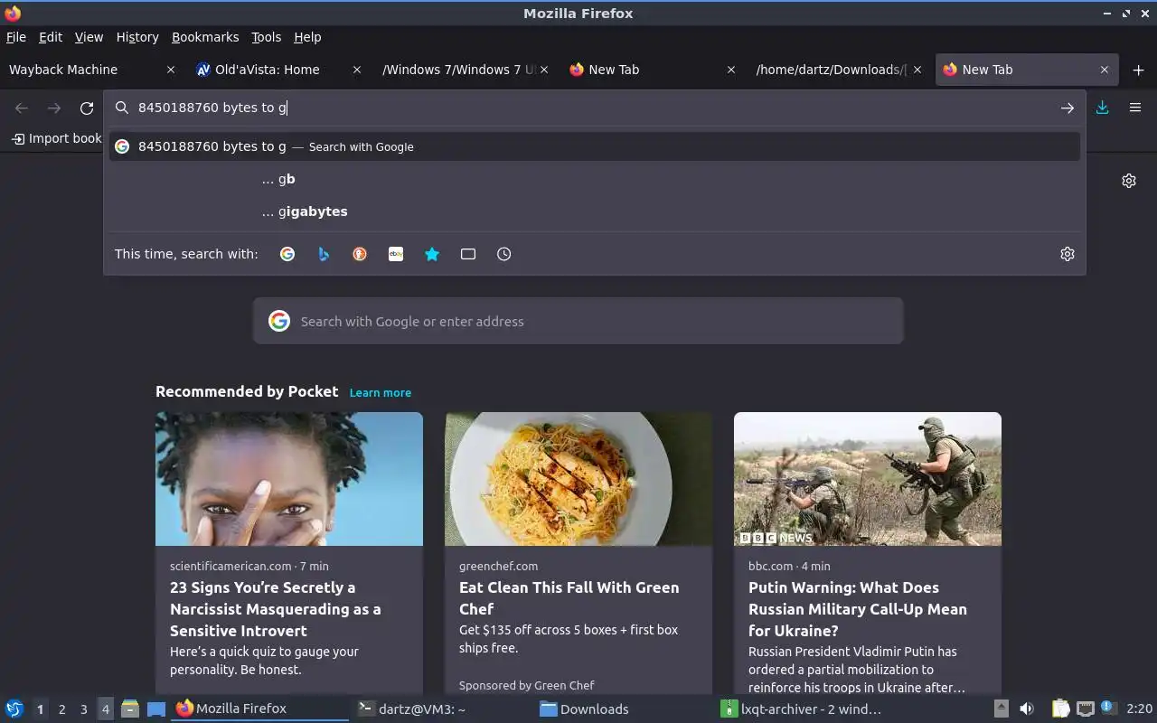Image resolution: width=1157 pixels, height=723 pixels.
Task: Open the narcissist article thumbnail
Action: click(x=289, y=479)
